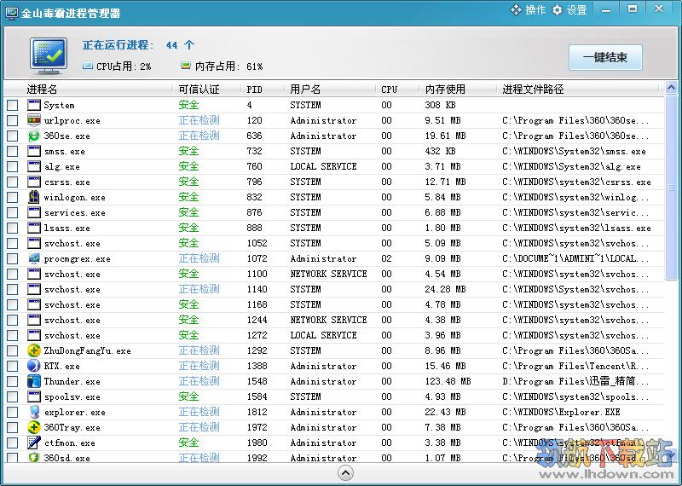The image size is (682, 486).
Task: Tick the procmgrex.exe checkbox
Action: tap(12, 259)
